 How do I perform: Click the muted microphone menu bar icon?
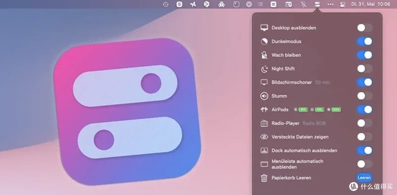[x=303, y=4]
